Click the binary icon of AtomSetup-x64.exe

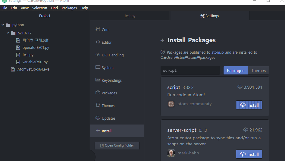pyautogui.click(x=13, y=69)
